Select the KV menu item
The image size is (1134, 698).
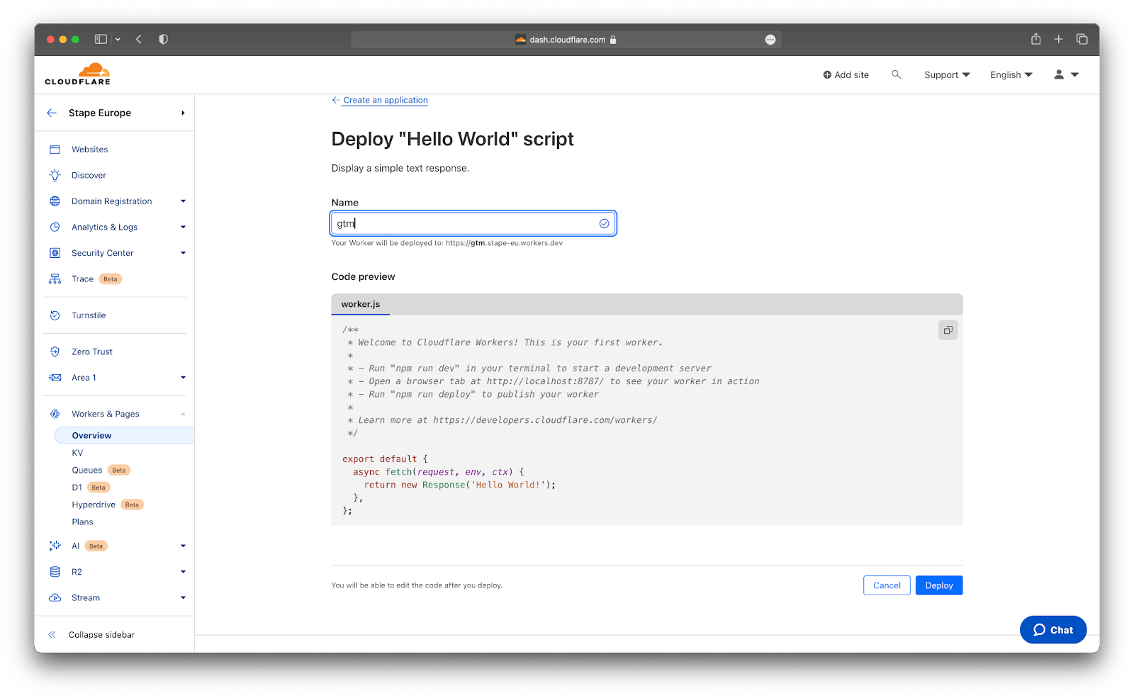(77, 453)
